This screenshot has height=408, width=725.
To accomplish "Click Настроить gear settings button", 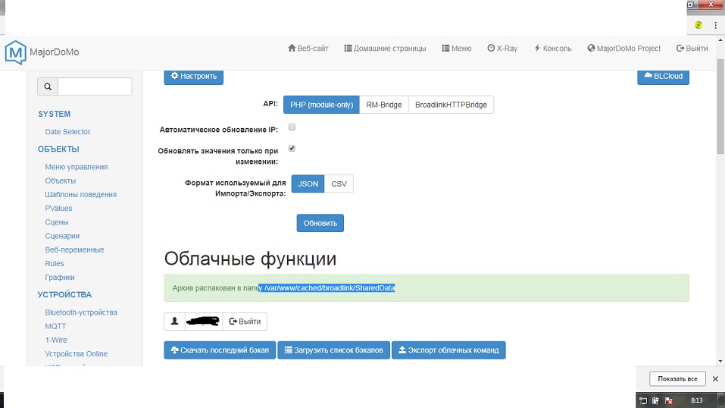I will point(193,76).
